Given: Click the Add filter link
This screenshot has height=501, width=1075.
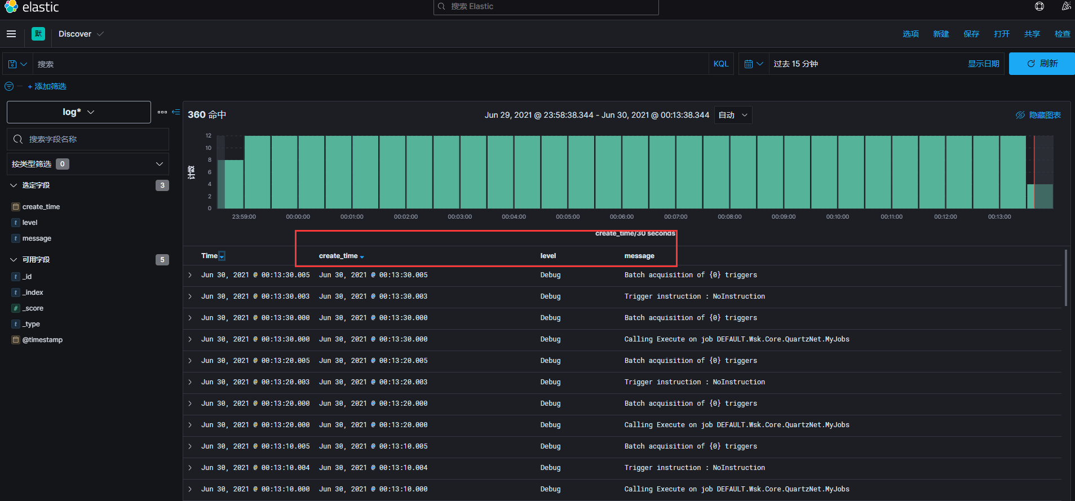Looking at the screenshot, I should (x=47, y=86).
